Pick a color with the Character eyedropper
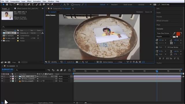The width and height of the screenshot is (185, 104). [x=174, y=34]
